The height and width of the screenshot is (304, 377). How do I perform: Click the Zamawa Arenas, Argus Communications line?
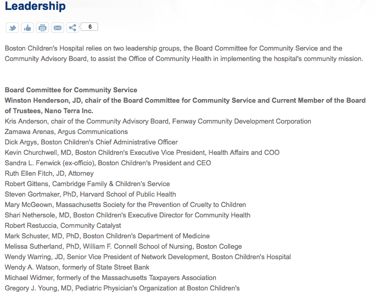click(x=66, y=132)
